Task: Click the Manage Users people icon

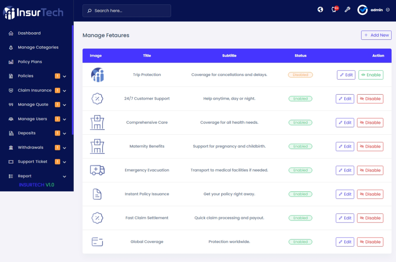Action: (x=11, y=119)
